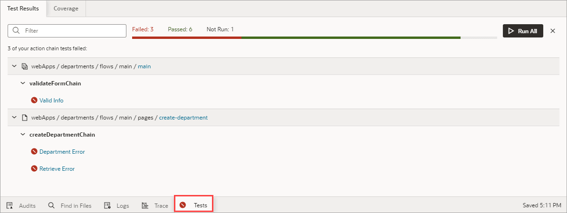The image size is (567, 213).
Task: Click the failed icon beside Department Error
Action: click(34, 152)
